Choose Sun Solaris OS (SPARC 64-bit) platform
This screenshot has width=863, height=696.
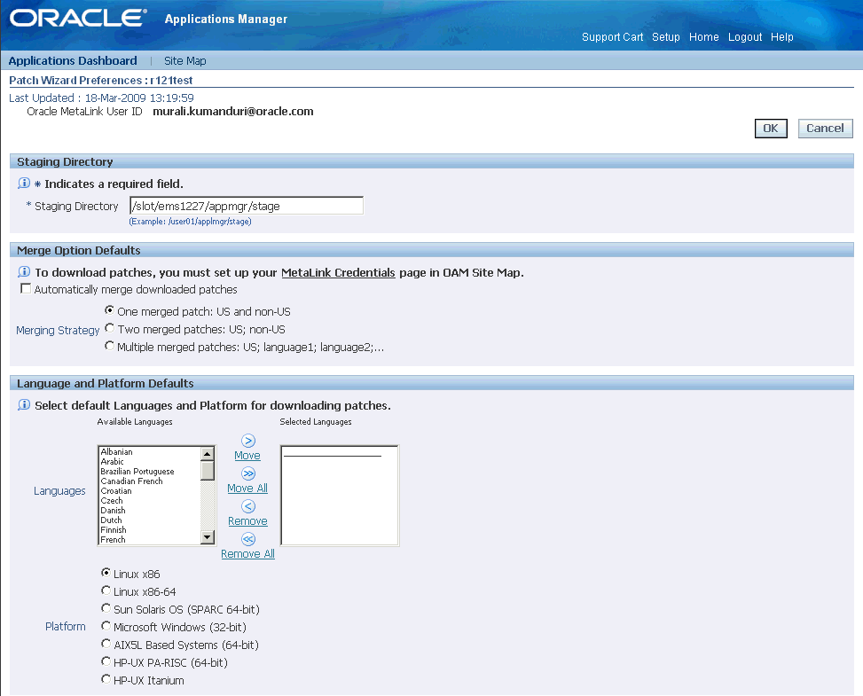pyautogui.click(x=106, y=608)
